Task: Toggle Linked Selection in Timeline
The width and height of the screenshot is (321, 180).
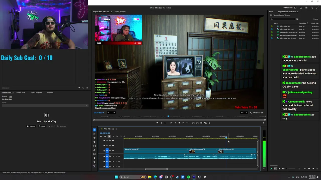Action: (109, 136)
